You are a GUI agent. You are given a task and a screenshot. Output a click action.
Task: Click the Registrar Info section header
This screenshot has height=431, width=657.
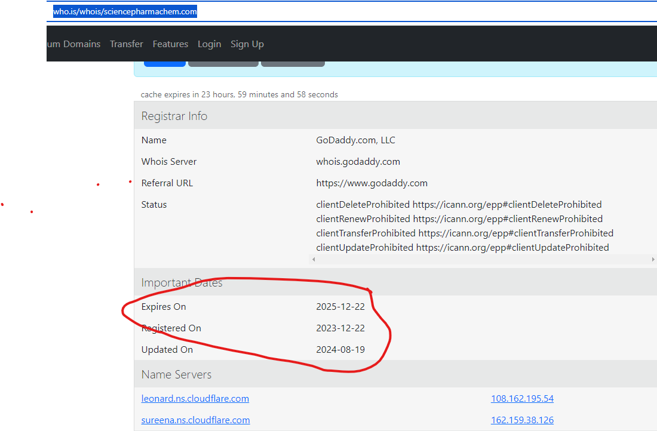[174, 116]
